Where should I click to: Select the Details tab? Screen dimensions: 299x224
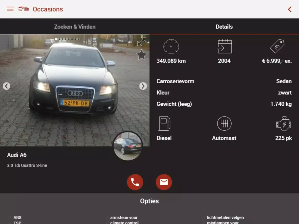point(224,27)
